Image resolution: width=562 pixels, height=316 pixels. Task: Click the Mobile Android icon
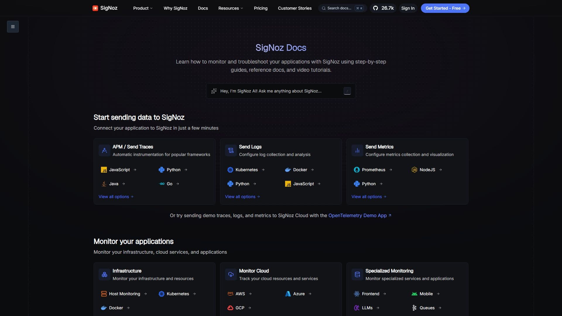click(414, 294)
